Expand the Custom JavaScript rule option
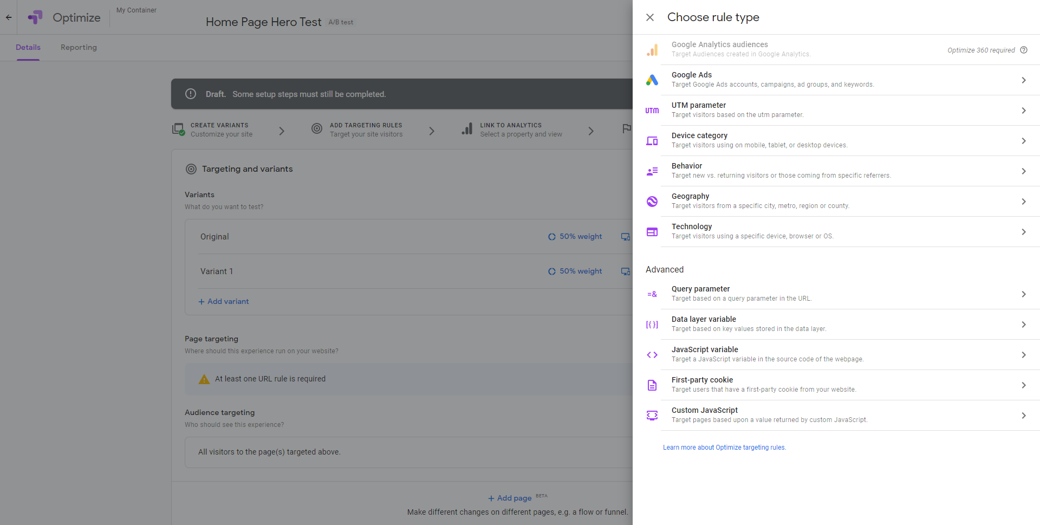 tap(1024, 415)
